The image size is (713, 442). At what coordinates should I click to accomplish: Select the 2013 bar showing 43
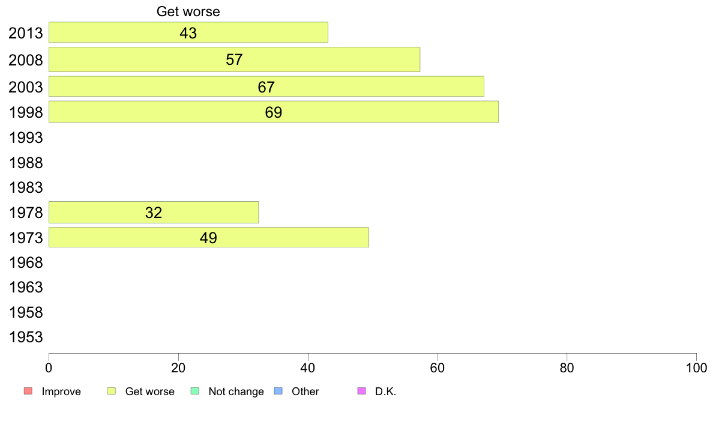[188, 32]
